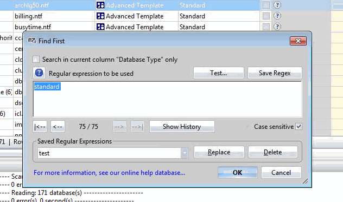Go to previous history entry with <-- button
This screenshot has width=343, height=202.
[58, 126]
